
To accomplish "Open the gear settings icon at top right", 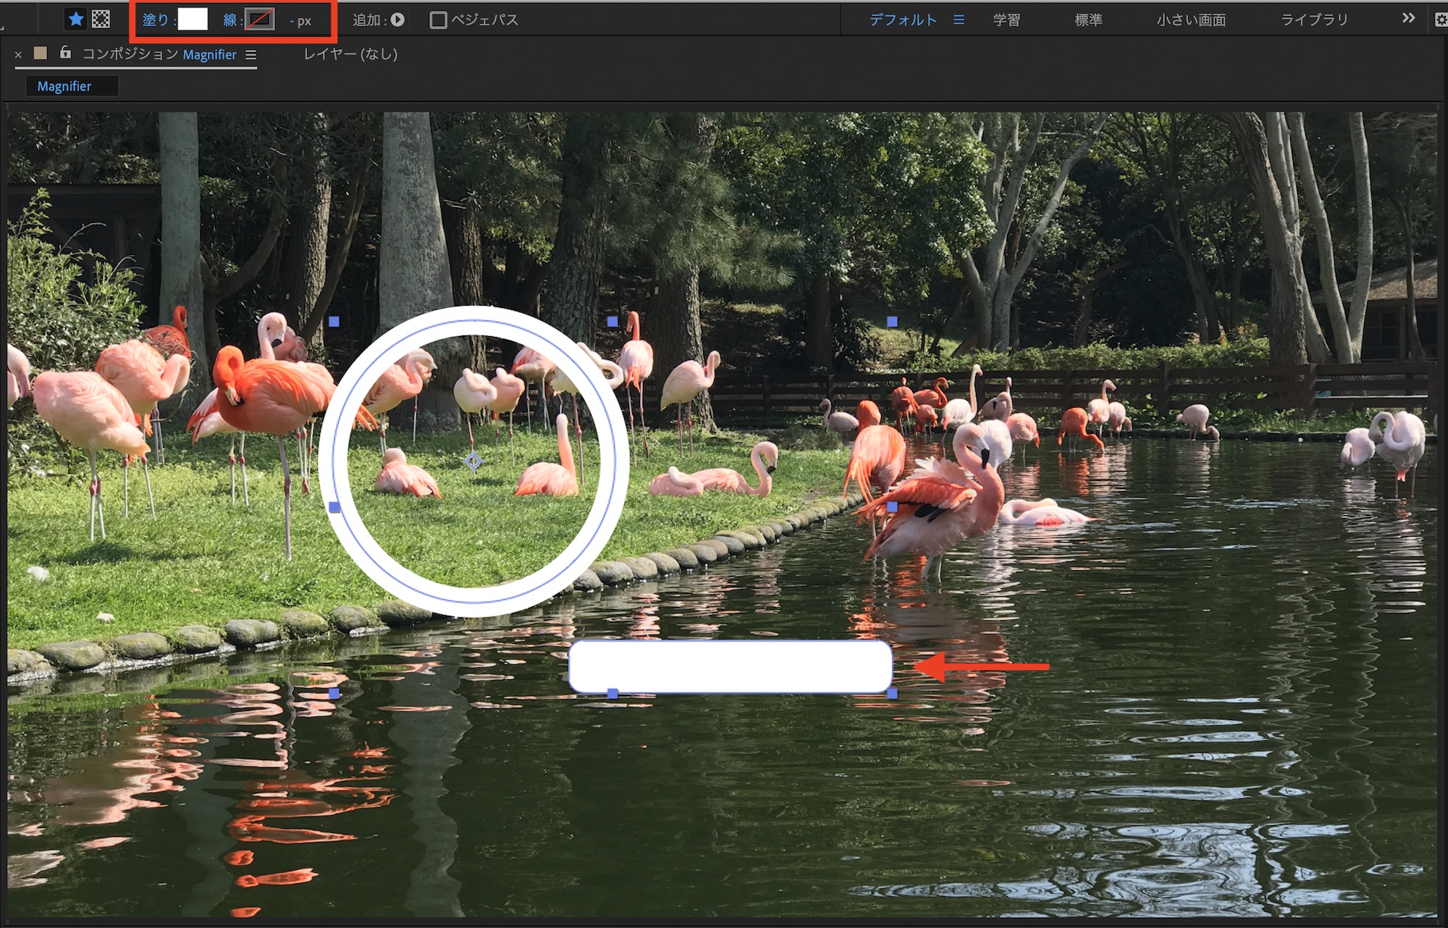I will (1441, 20).
